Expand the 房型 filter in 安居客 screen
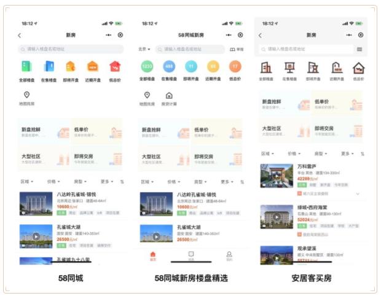381x296 pixels. pos(321,154)
